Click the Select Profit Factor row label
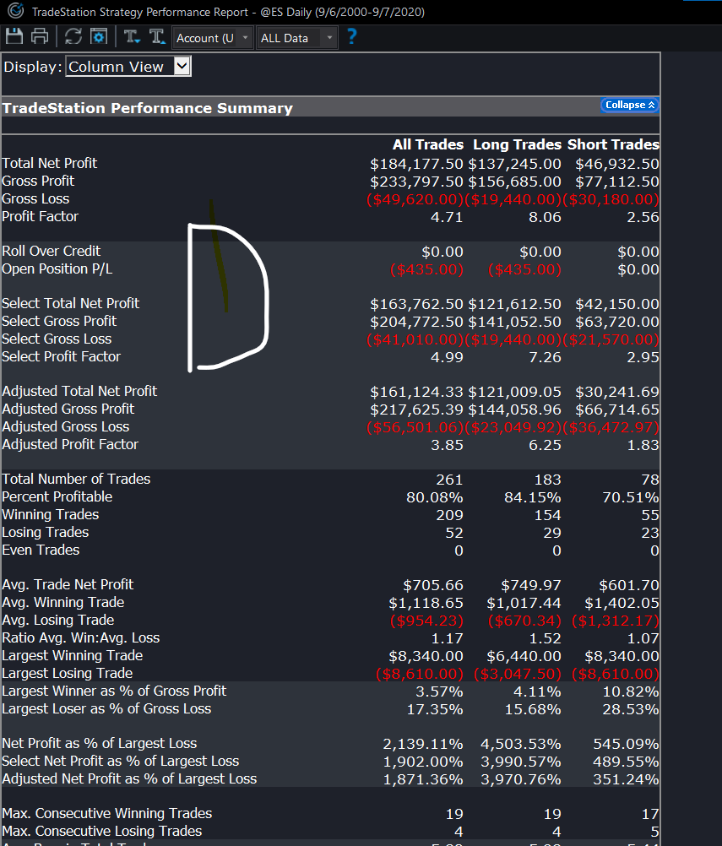722x846 pixels. pos(62,356)
